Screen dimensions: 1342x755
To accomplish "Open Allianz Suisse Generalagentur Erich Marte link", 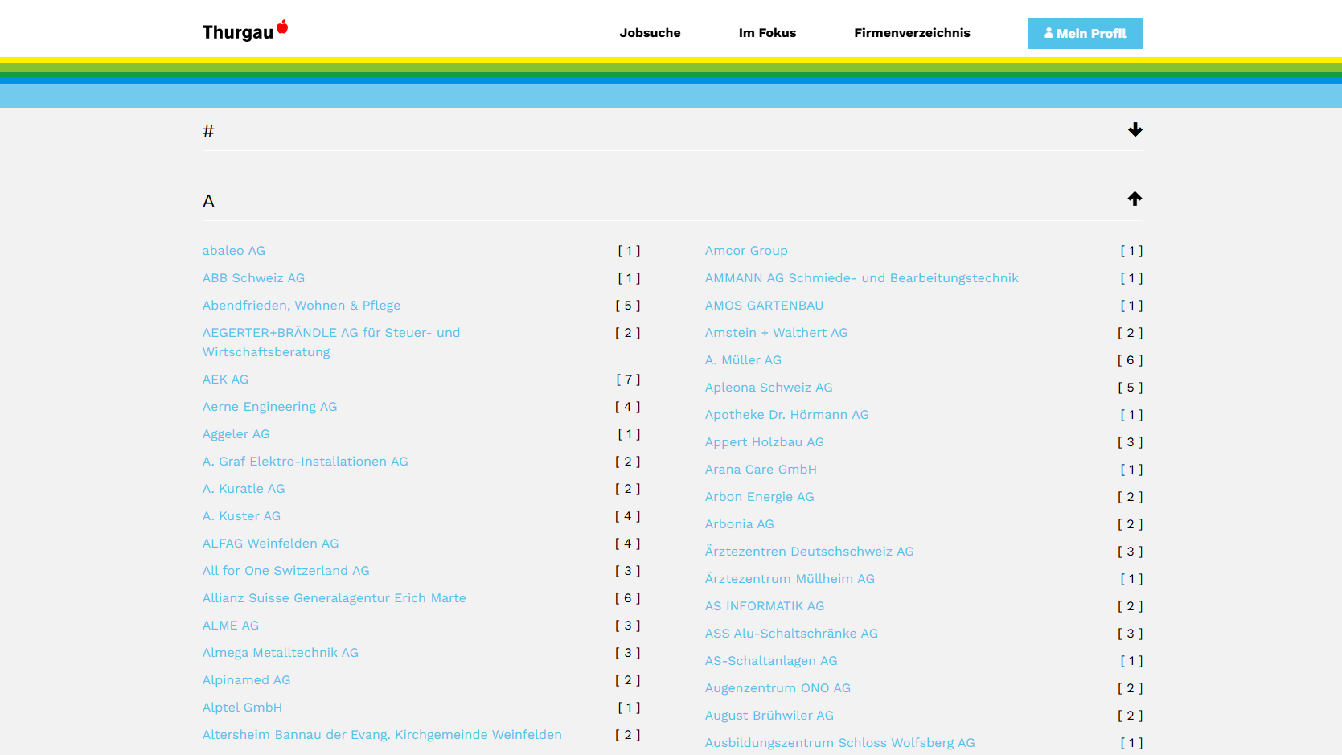I will coord(334,598).
